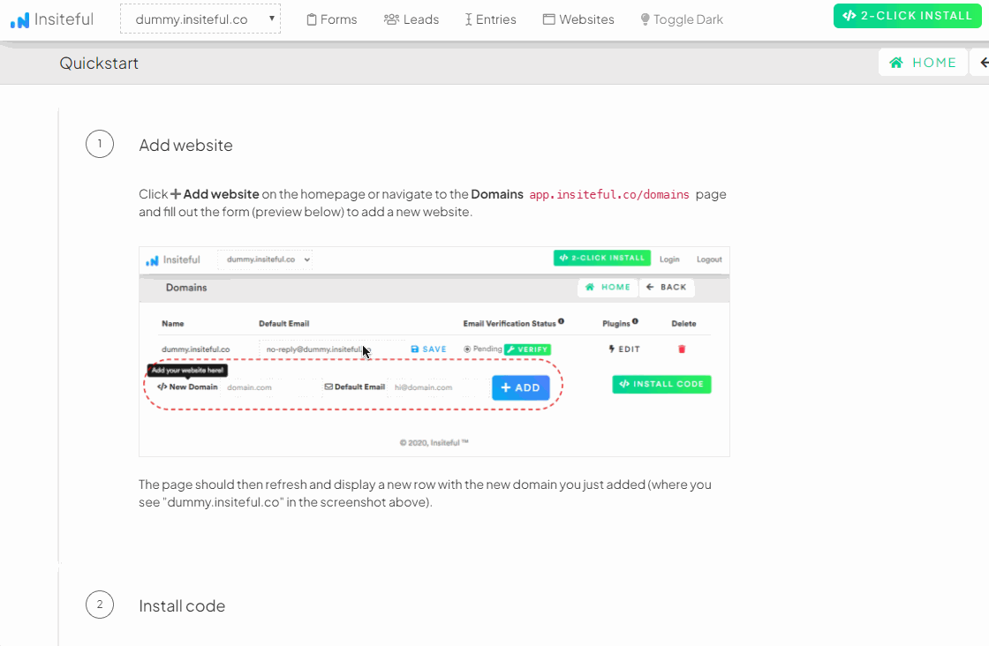Open the dummy.insiteful.co website dropdown
This screenshot has height=646, width=989.
click(x=200, y=19)
